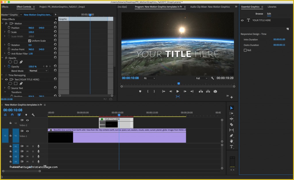294x180 pixels.
Task: Open Essential Graphics panel menu
Action: (262, 7)
